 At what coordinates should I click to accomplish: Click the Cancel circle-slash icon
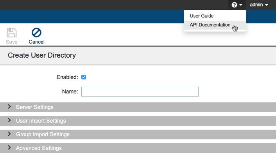[36, 33]
